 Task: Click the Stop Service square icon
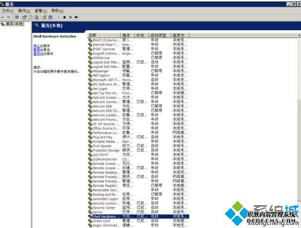(x=65, y=17)
